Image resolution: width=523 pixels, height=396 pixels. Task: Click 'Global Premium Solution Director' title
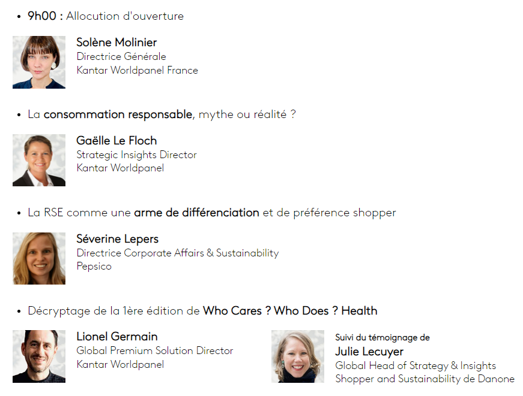[x=155, y=350]
